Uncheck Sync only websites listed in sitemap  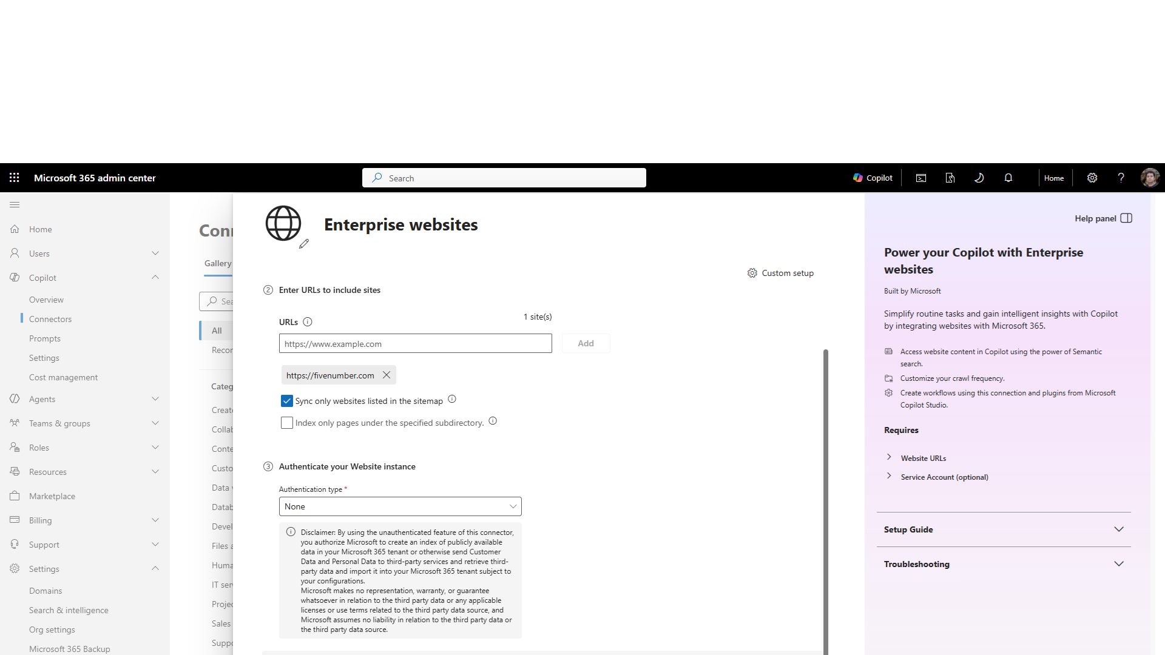(287, 401)
